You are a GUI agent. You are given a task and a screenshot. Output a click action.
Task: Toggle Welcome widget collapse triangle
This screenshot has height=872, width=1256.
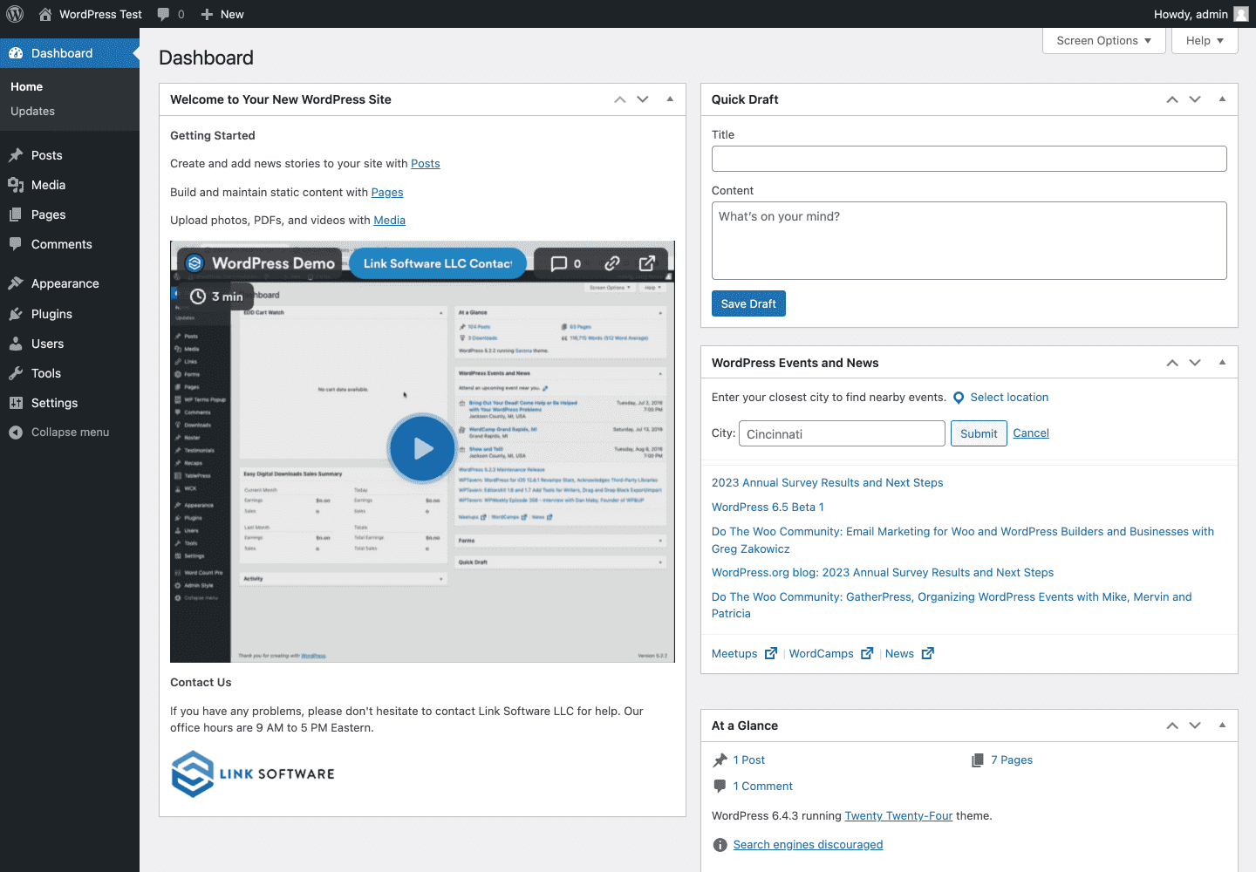tap(670, 99)
